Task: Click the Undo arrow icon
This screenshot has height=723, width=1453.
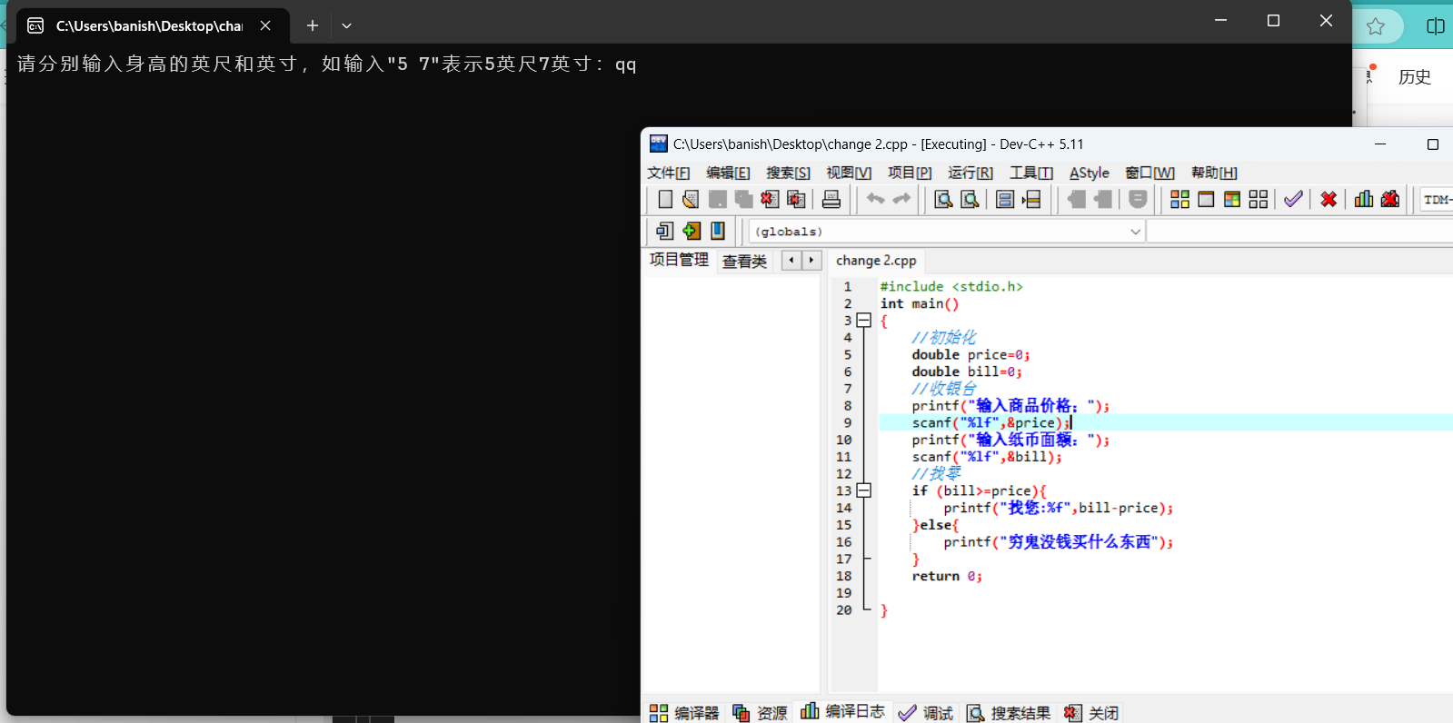Action: (x=875, y=200)
